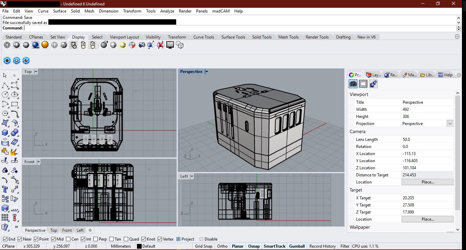This screenshot has width=466, height=250.
Task: Click Place button for target Location
Action: pos(427,219)
